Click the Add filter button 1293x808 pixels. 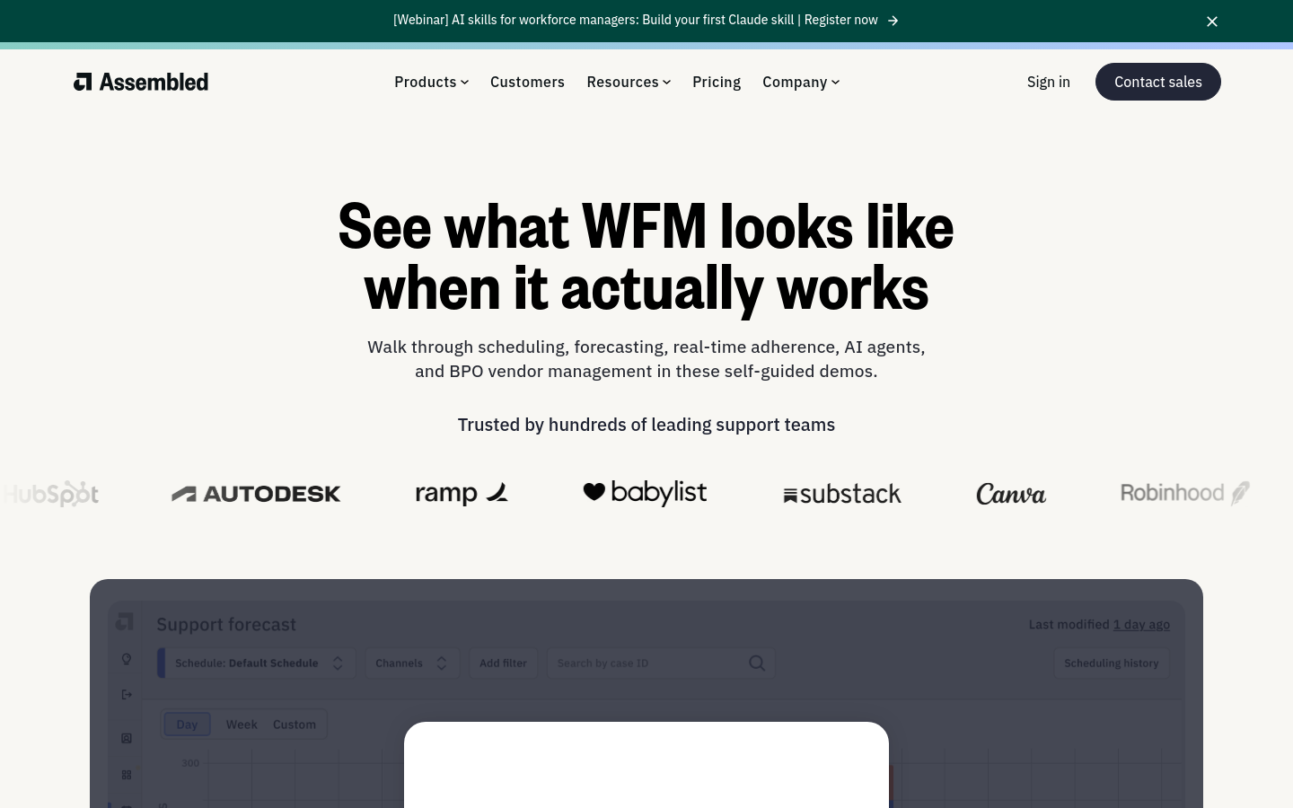click(x=503, y=663)
